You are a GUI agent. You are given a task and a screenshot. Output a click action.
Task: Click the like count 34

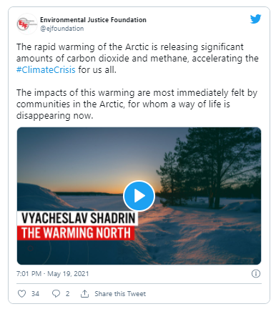coord(35,294)
